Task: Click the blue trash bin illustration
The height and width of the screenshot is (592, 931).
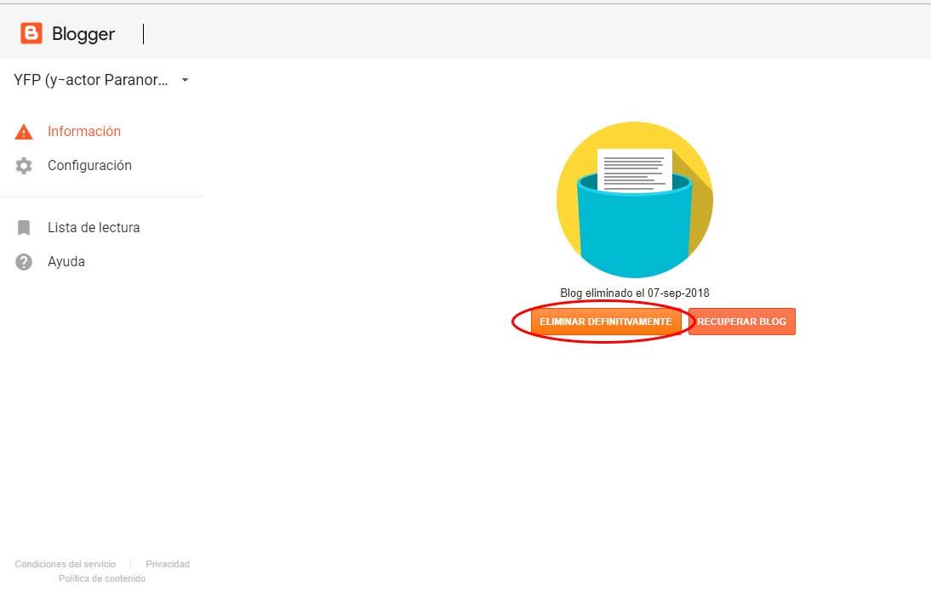Action: point(633,230)
